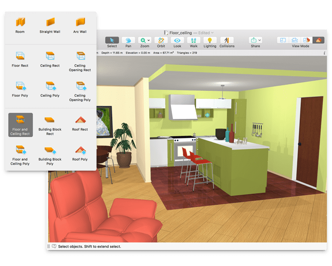The image size is (332, 266).
Task: Toggle Lighting in the toolbar
Action: point(210,40)
